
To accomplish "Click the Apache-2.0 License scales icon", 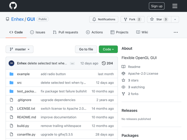I will click(x=123, y=73).
